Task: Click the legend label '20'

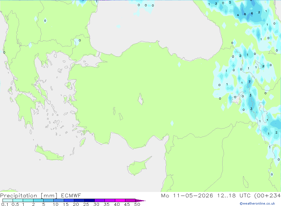Action: coord(76,204)
